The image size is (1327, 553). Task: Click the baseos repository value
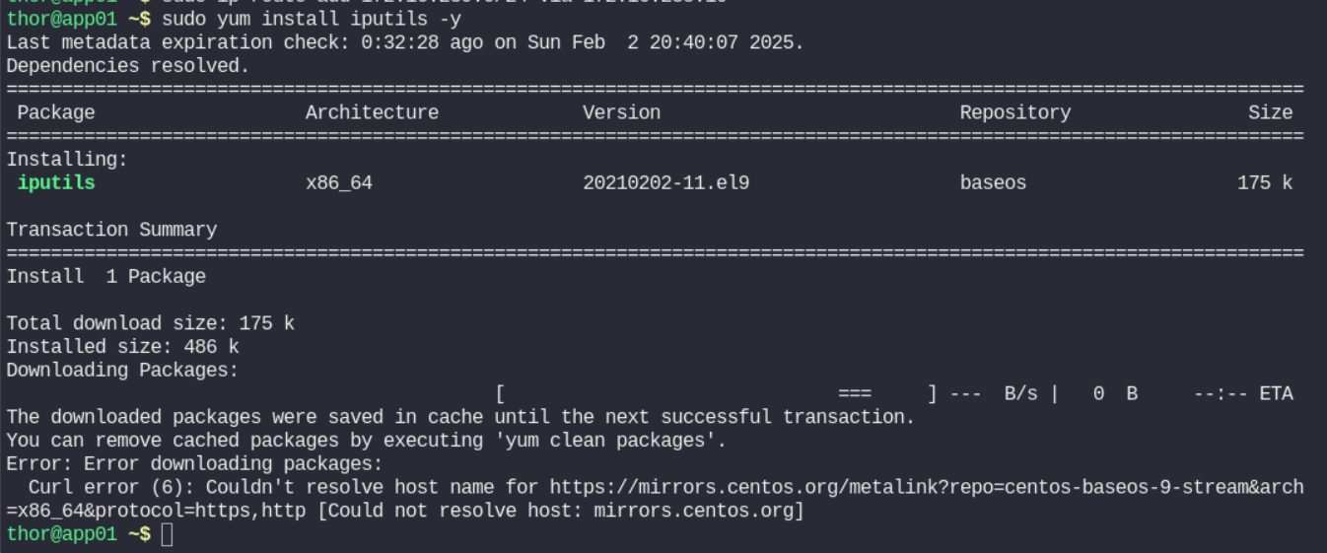click(x=993, y=183)
